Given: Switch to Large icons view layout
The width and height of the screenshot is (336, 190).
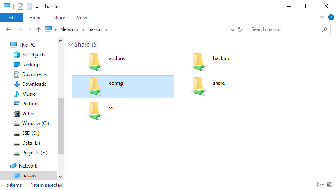Looking at the screenshot, I should pyautogui.click(x=329, y=185).
